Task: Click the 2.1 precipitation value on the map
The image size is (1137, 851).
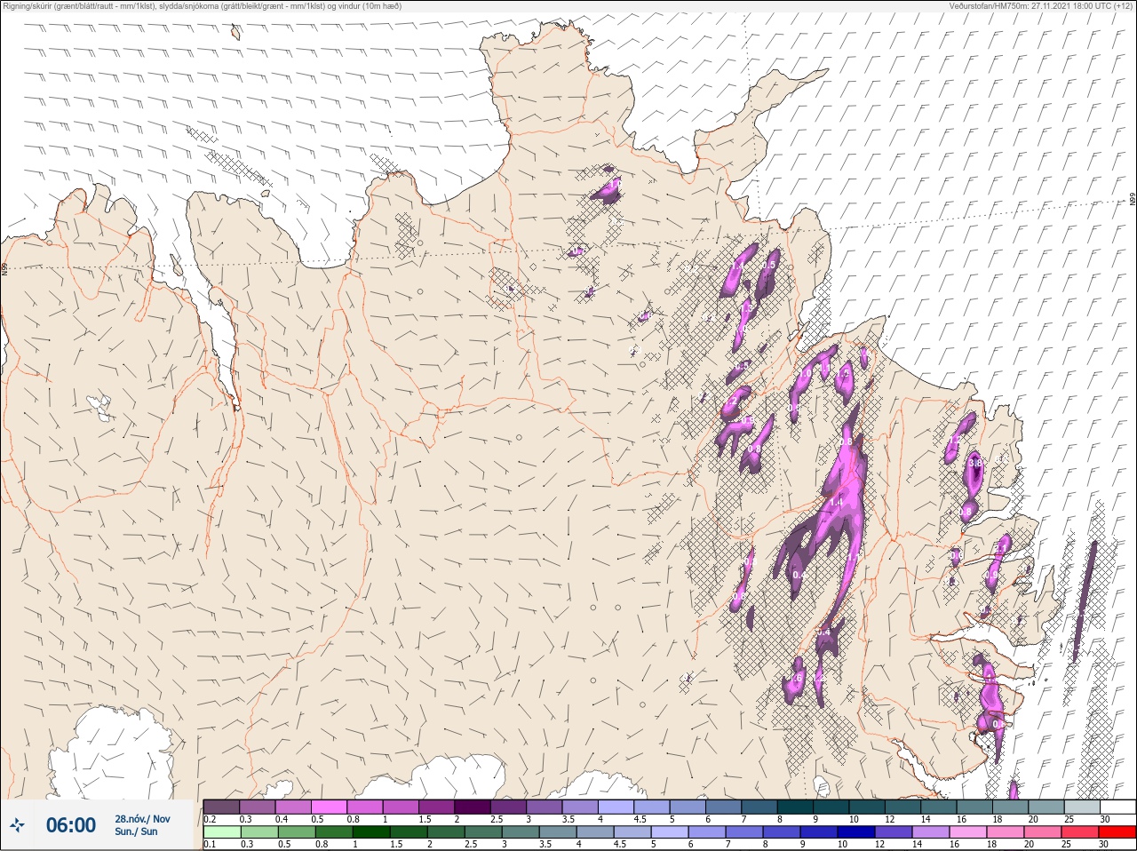Action: [1000, 549]
